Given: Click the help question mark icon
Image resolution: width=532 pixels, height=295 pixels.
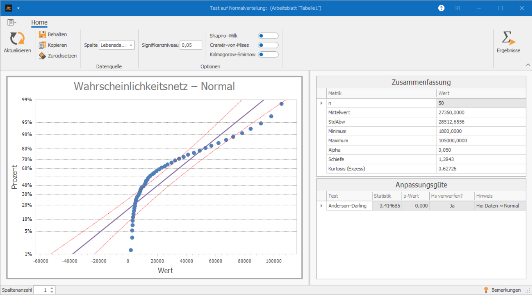Looking at the screenshot, I should click(441, 8).
